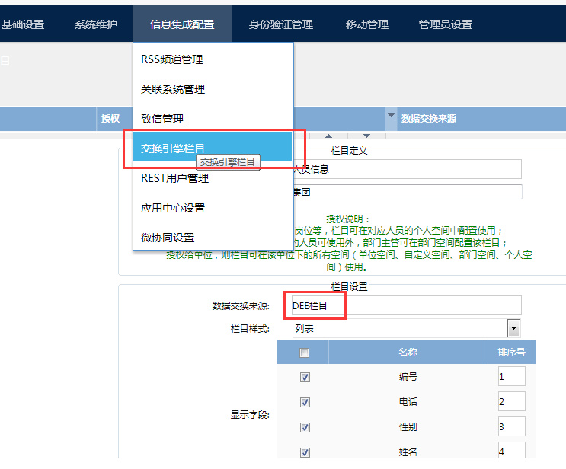
Task: Click the sort number field for 编号
Action: (x=511, y=377)
